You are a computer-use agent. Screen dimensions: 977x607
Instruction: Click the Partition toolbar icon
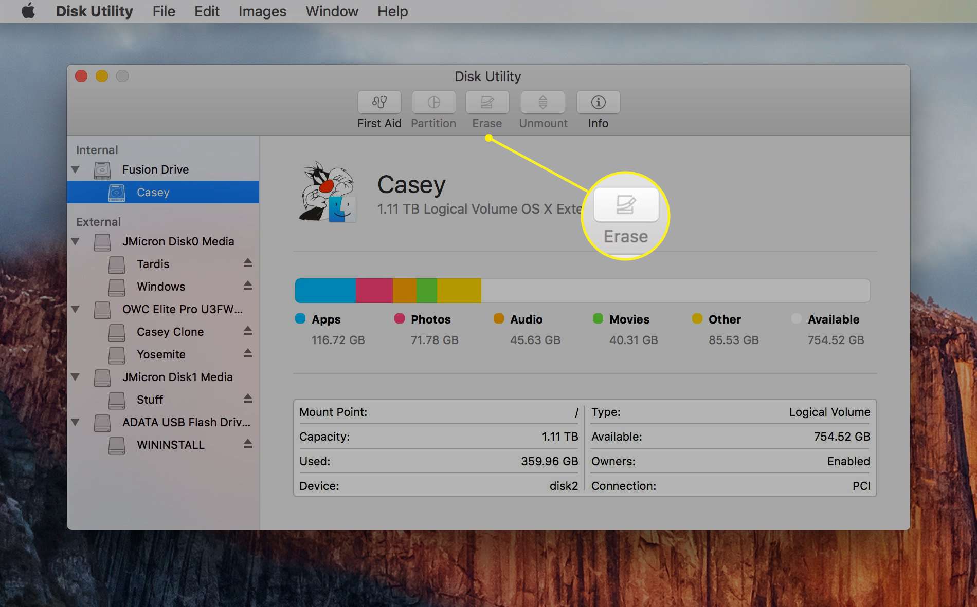433,102
